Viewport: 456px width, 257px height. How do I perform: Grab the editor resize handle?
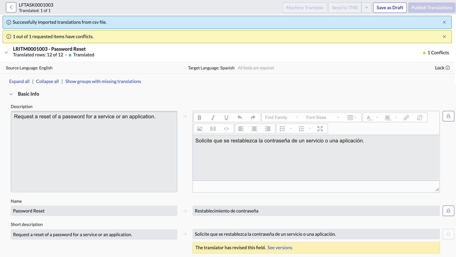click(x=437, y=189)
